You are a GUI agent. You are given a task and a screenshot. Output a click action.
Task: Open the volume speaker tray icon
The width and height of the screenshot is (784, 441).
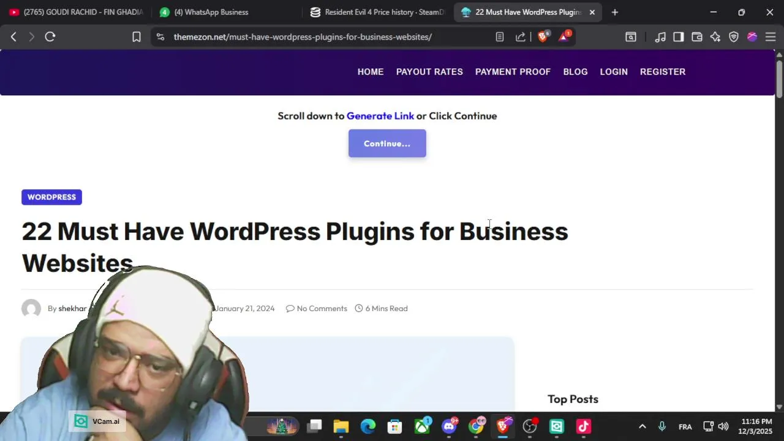pyautogui.click(x=723, y=426)
